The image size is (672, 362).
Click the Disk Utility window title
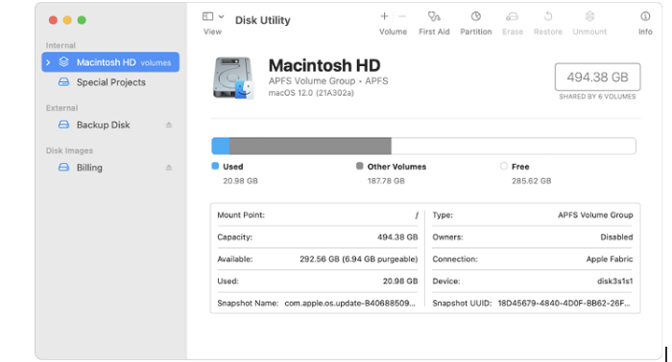[263, 20]
